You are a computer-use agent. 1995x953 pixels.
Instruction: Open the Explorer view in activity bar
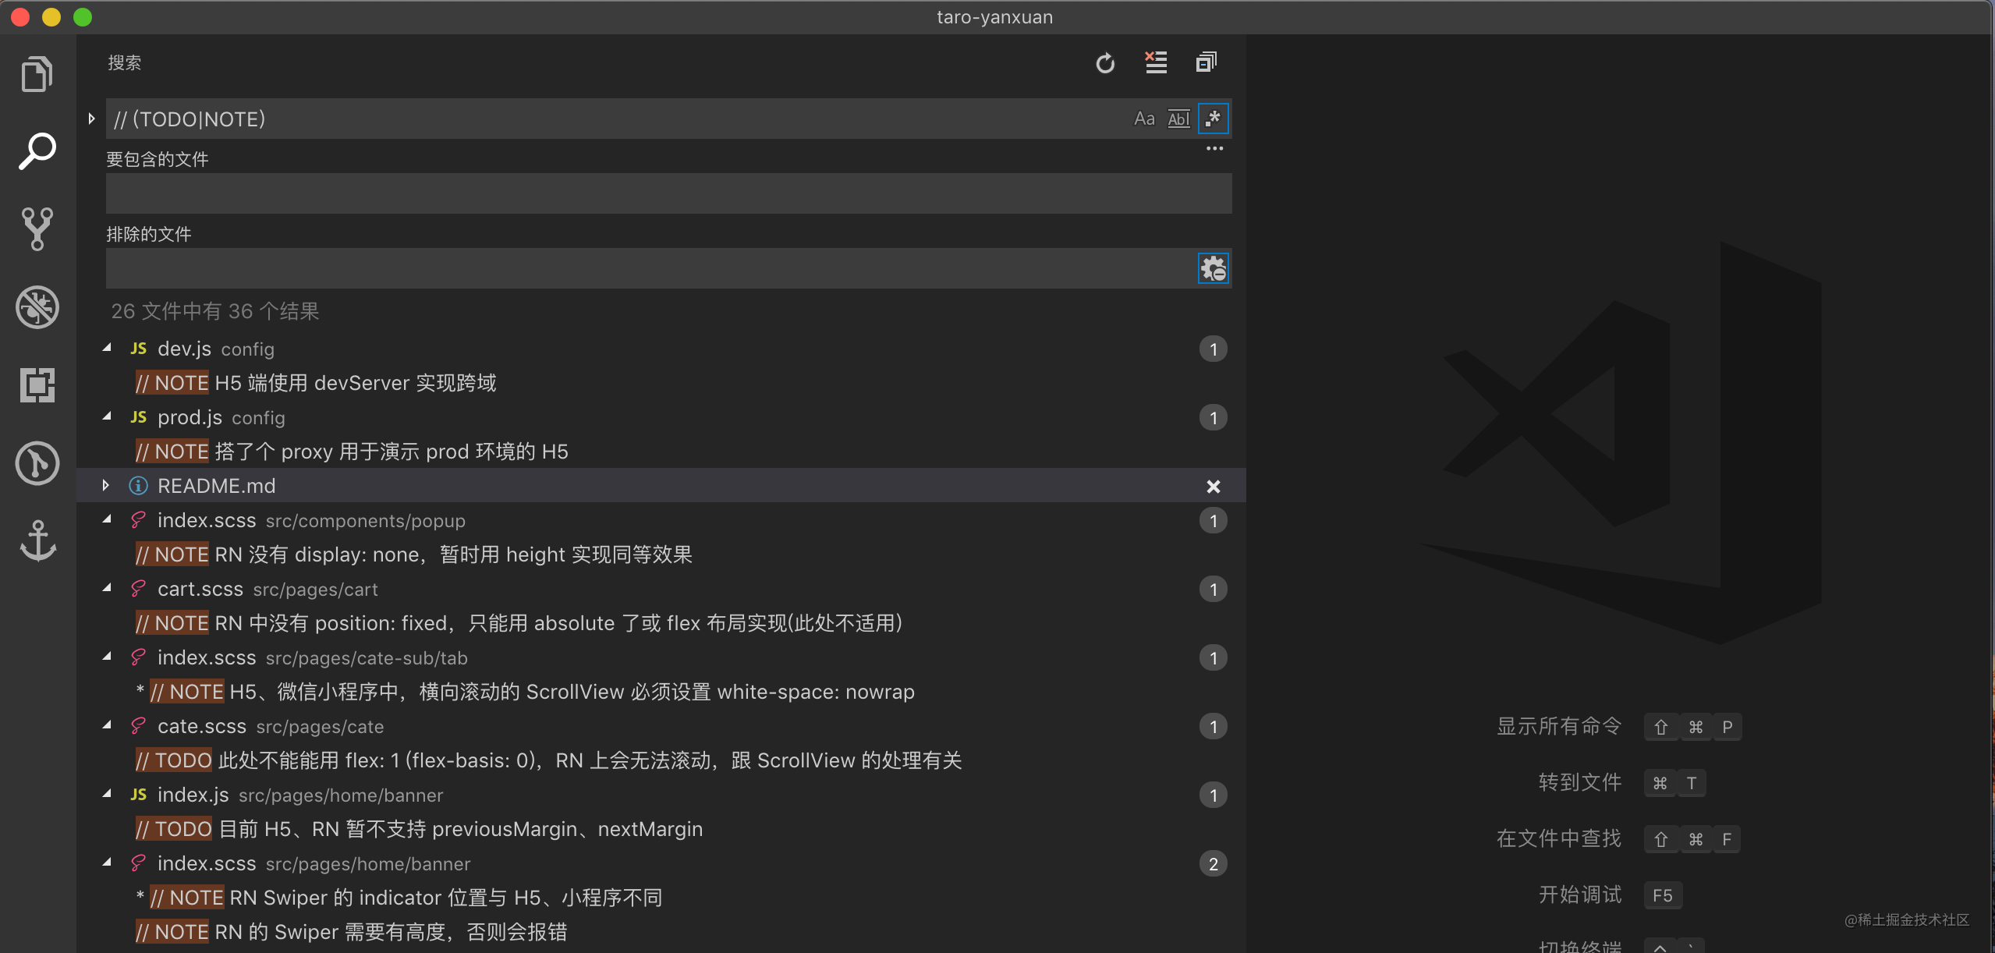[37, 74]
